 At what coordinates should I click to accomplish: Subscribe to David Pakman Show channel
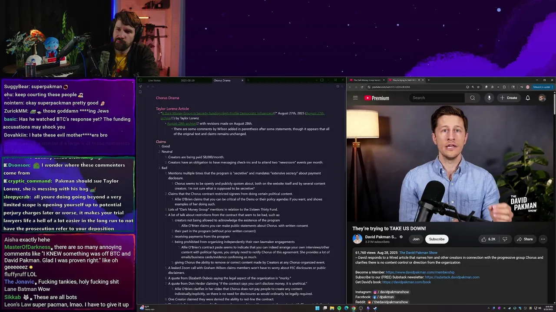[x=437, y=239]
